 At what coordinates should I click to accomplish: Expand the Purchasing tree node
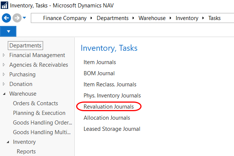(x=4, y=74)
